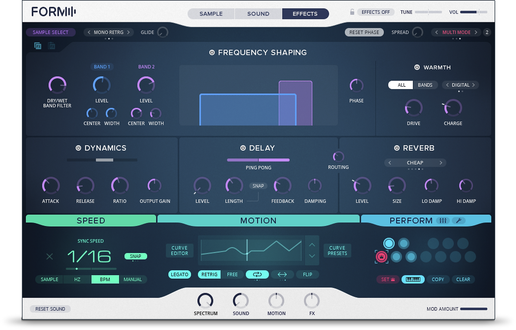Select HZ speed mode

pos(77,280)
